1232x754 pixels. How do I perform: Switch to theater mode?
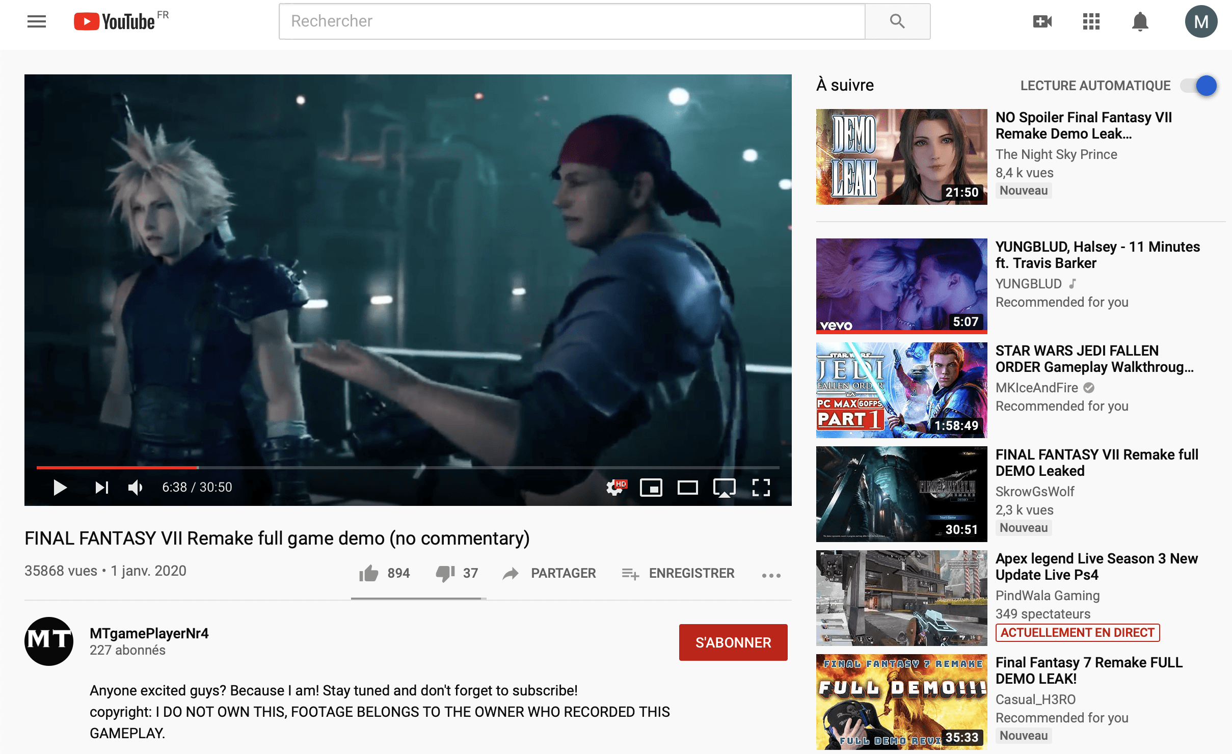687,488
